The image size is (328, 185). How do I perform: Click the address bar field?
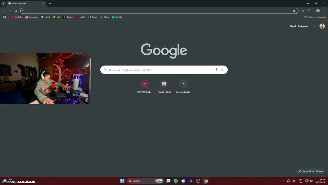[x=159, y=11]
